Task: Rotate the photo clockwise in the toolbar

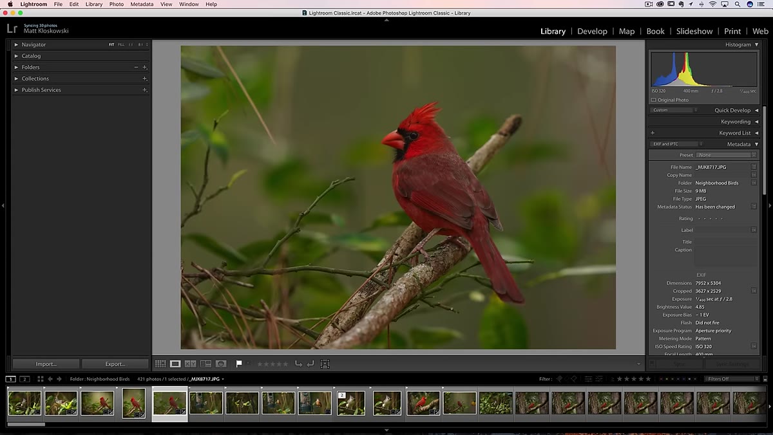Action: 310,364
